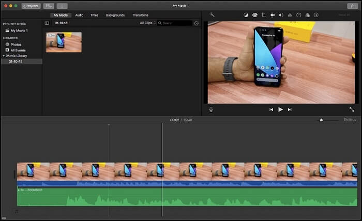Play the video preview
The image size is (362, 221).
[x=280, y=109]
